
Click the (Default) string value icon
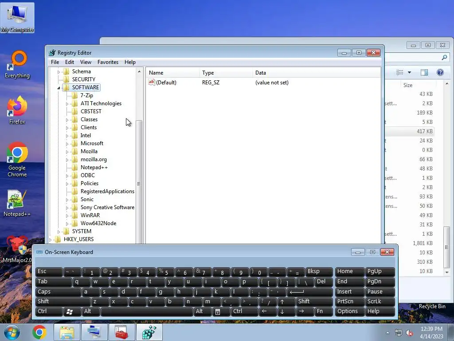(x=152, y=82)
